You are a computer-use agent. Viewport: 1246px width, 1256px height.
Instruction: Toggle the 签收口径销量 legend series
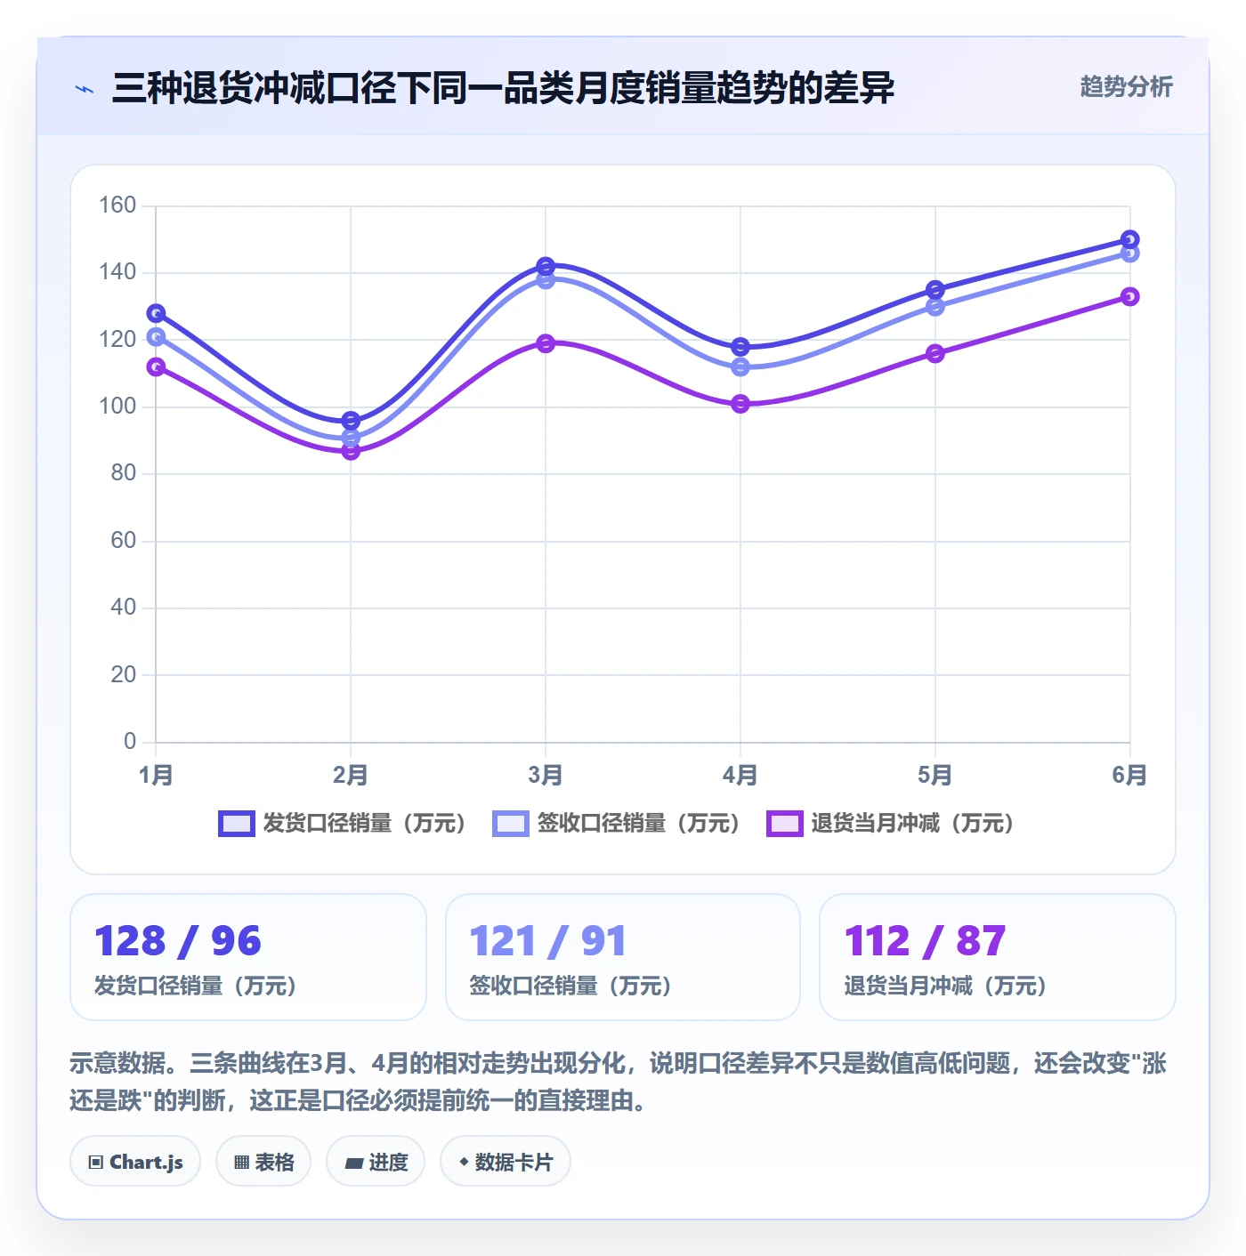(x=617, y=824)
